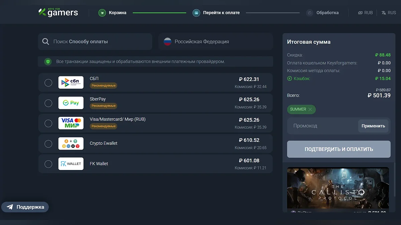Click the Crypto Ewallet coins logo

click(x=71, y=144)
